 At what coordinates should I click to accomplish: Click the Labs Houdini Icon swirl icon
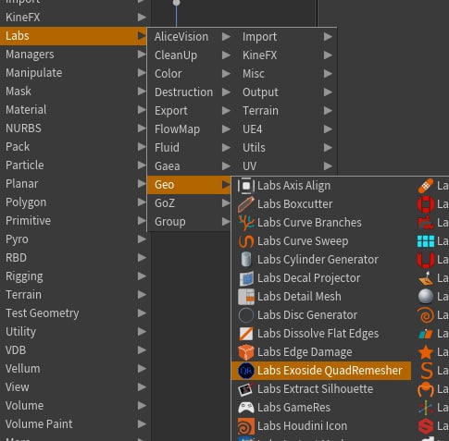click(x=246, y=426)
